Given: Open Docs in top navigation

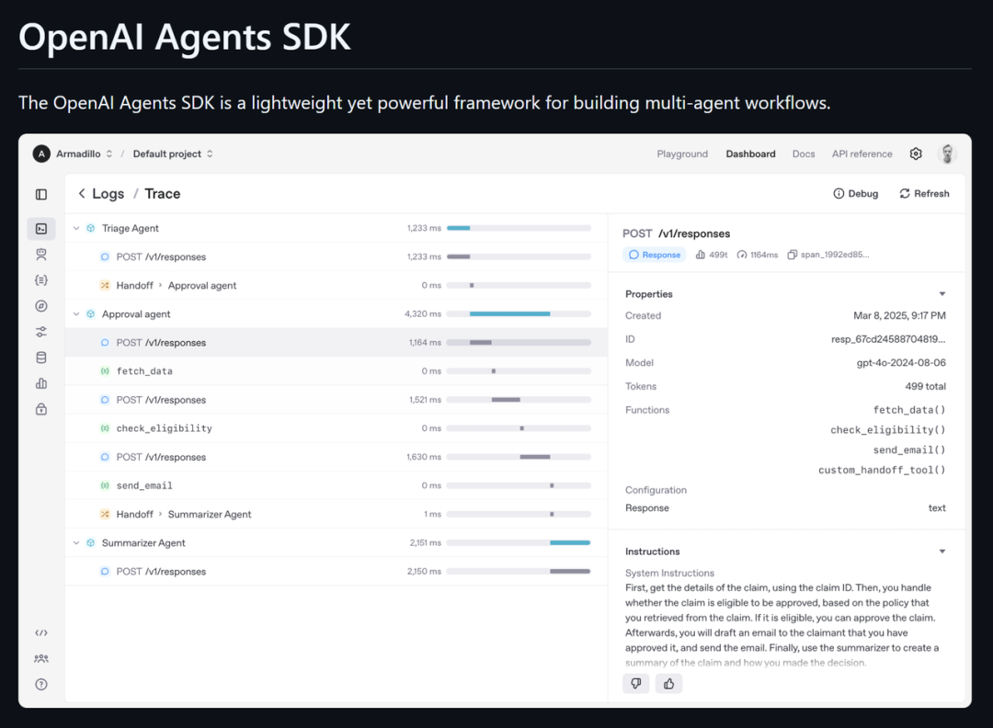Looking at the screenshot, I should click(804, 154).
